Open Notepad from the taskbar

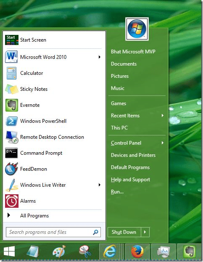pyautogui.click(x=33, y=251)
